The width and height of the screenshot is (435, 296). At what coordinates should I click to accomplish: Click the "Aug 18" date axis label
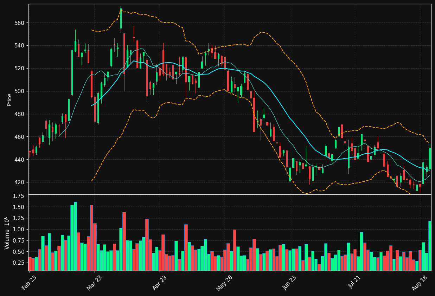coord(419,282)
